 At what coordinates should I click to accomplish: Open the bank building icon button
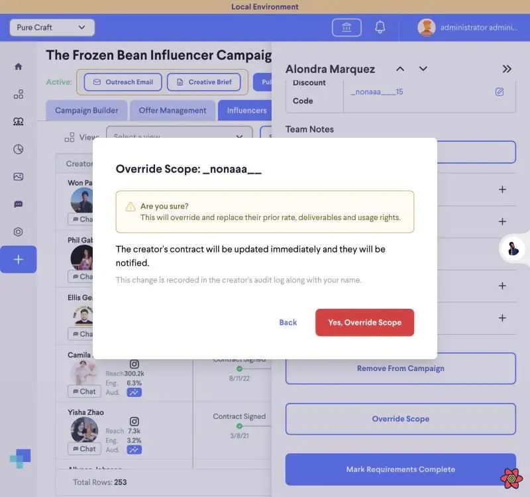point(346,27)
